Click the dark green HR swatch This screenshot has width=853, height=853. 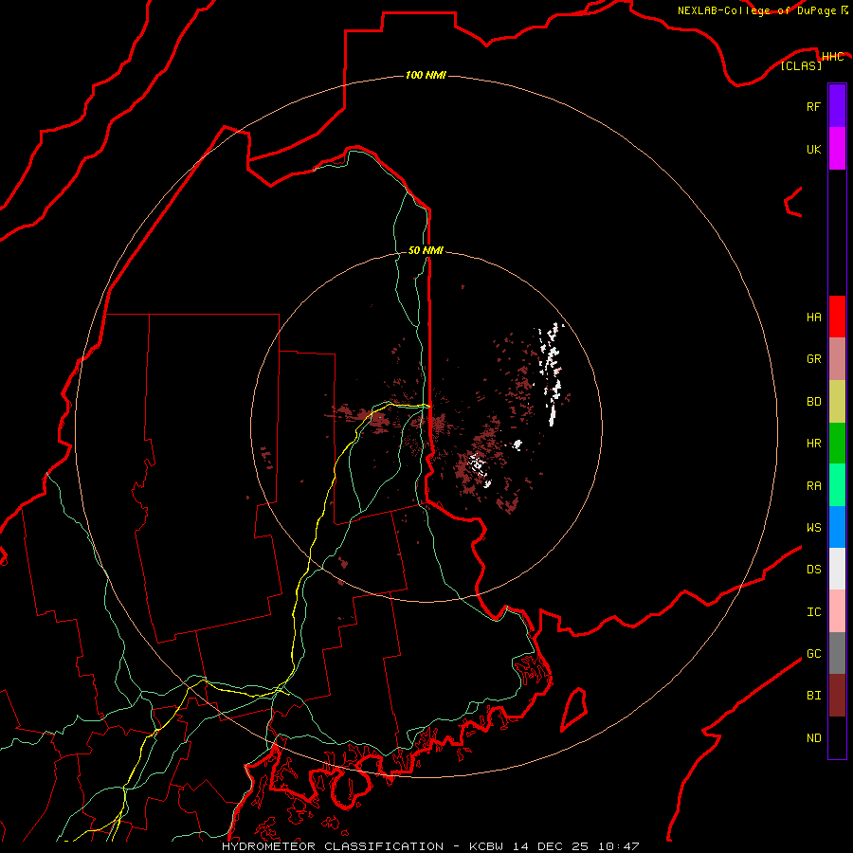coord(837,443)
